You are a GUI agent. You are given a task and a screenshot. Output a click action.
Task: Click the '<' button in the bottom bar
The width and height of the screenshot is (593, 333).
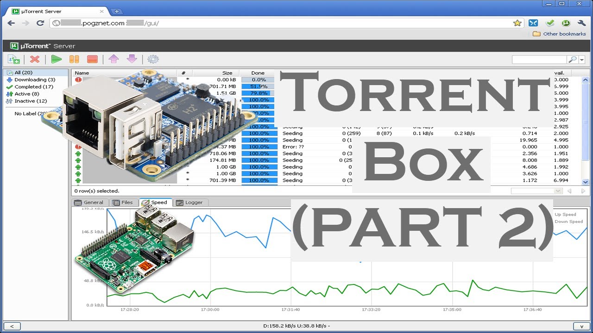click(12, 326)
